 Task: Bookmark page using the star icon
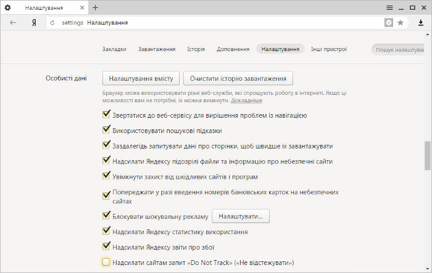click(x=401, y=23)
